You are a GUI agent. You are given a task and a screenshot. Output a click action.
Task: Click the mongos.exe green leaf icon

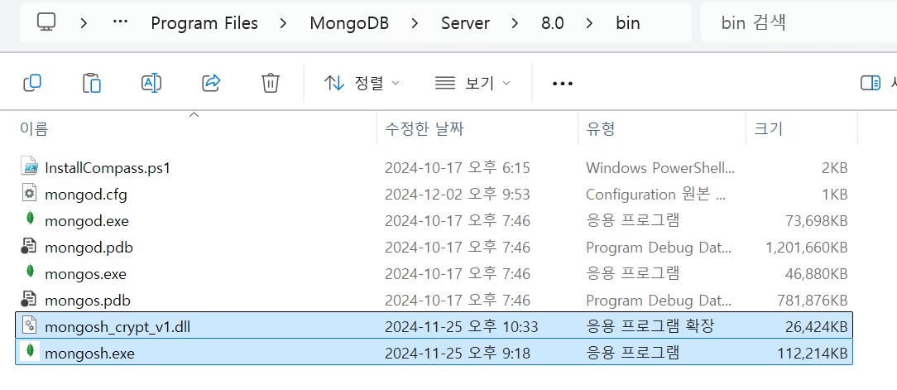click(x=31, y=272)
